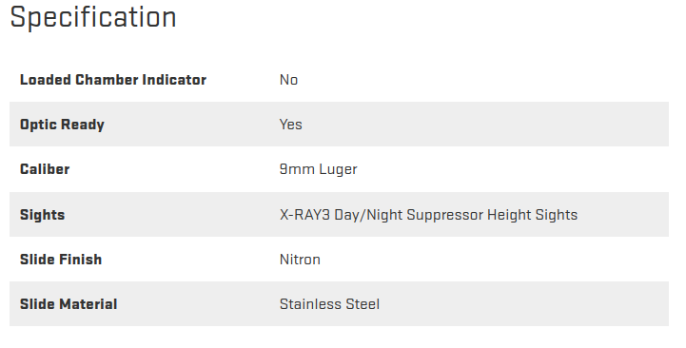
Task: Select the Optic Ready label
Action: (62, 125)
